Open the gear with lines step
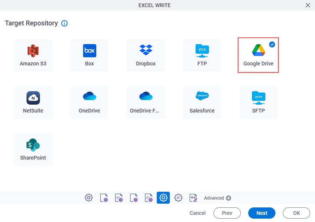Screen dimensions: 315x222 coord(178,198)
